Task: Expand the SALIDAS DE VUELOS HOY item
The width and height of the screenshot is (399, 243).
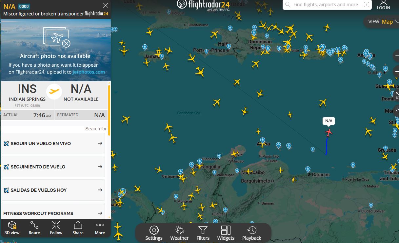Action: pyautogui.click(x=53, y=190)
